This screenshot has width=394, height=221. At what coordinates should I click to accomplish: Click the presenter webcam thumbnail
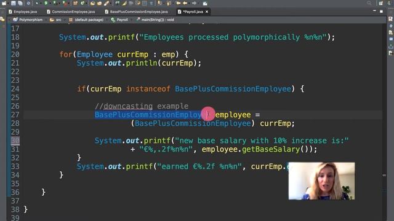click(321, 181)
